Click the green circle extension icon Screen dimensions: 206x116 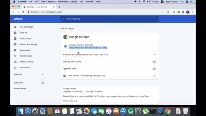tap(179, 12)
